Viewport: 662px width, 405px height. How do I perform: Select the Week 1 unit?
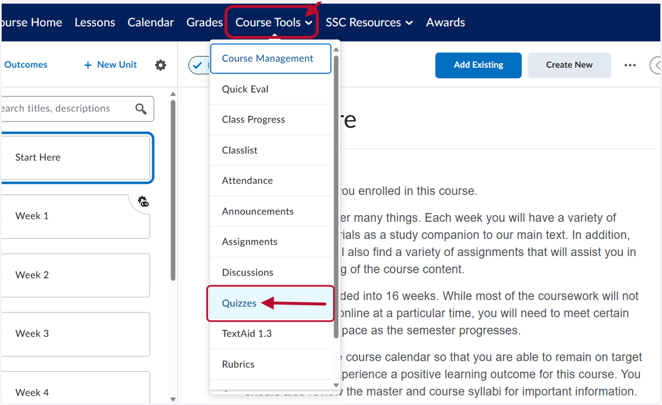(76, 216)
